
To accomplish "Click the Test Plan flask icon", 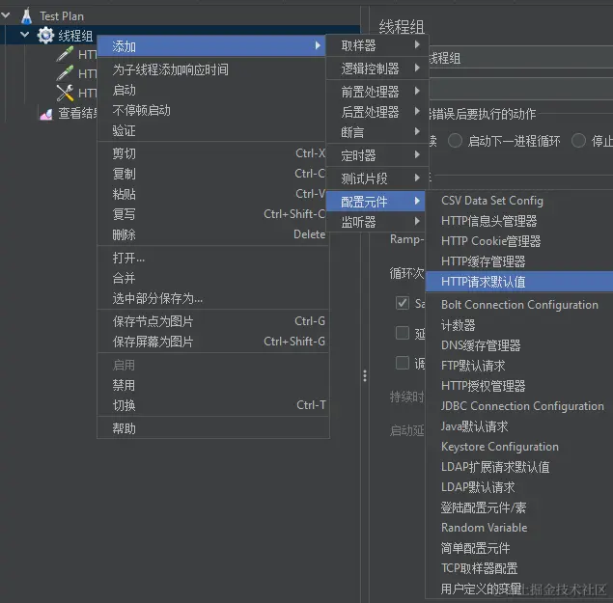I will pyautogui.click(x=27, y=16).
